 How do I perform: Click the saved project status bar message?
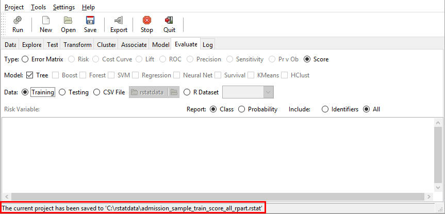(x=132, y=208)
